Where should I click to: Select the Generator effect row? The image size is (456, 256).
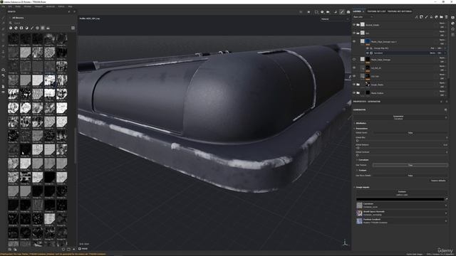coord(405,53)
